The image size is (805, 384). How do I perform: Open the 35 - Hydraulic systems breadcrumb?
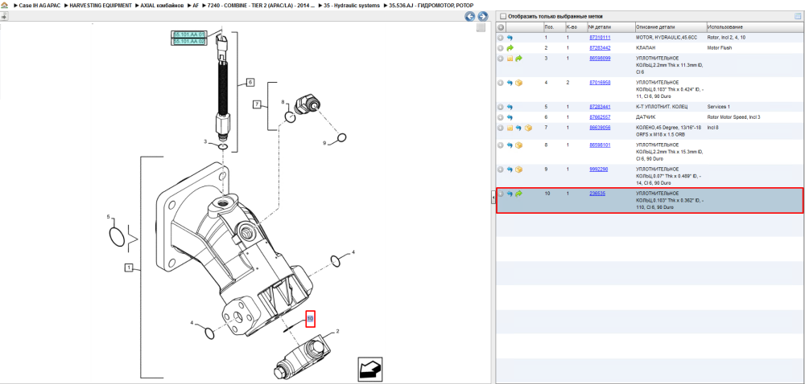(x=353, y=5)
